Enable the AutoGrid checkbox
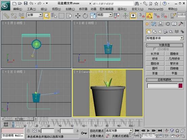The height and width of the screenshot is (140, 187). coord(155,49)
